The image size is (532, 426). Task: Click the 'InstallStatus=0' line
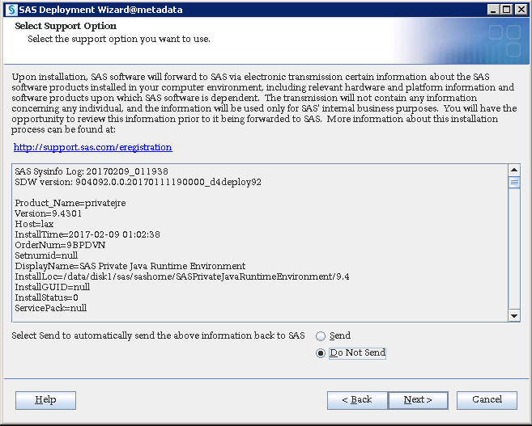pos(46,297)
